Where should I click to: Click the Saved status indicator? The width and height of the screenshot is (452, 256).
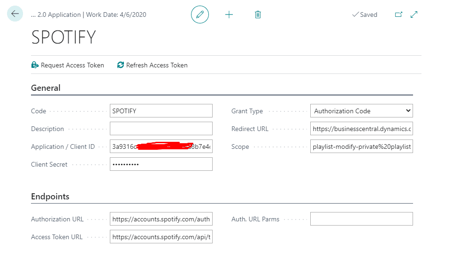tap(365, 15)
